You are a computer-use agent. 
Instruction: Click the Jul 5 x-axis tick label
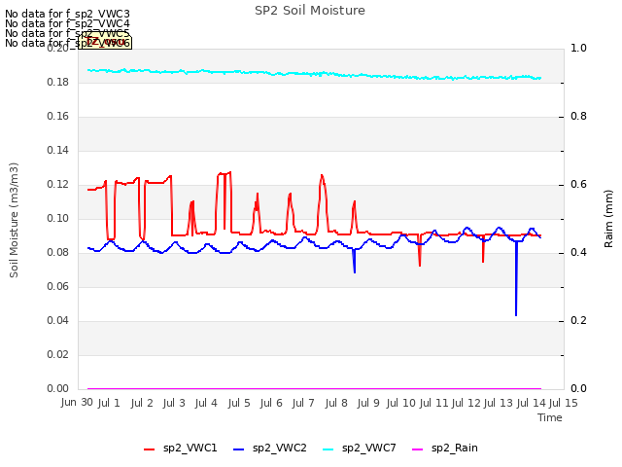coord(239,403)
